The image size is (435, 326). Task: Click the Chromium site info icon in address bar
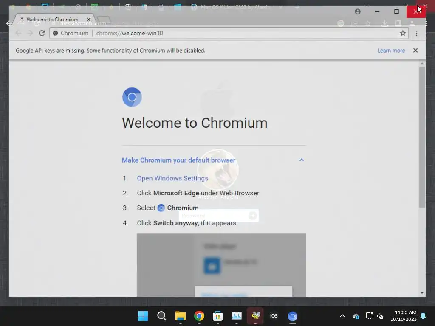click(56, 33)
